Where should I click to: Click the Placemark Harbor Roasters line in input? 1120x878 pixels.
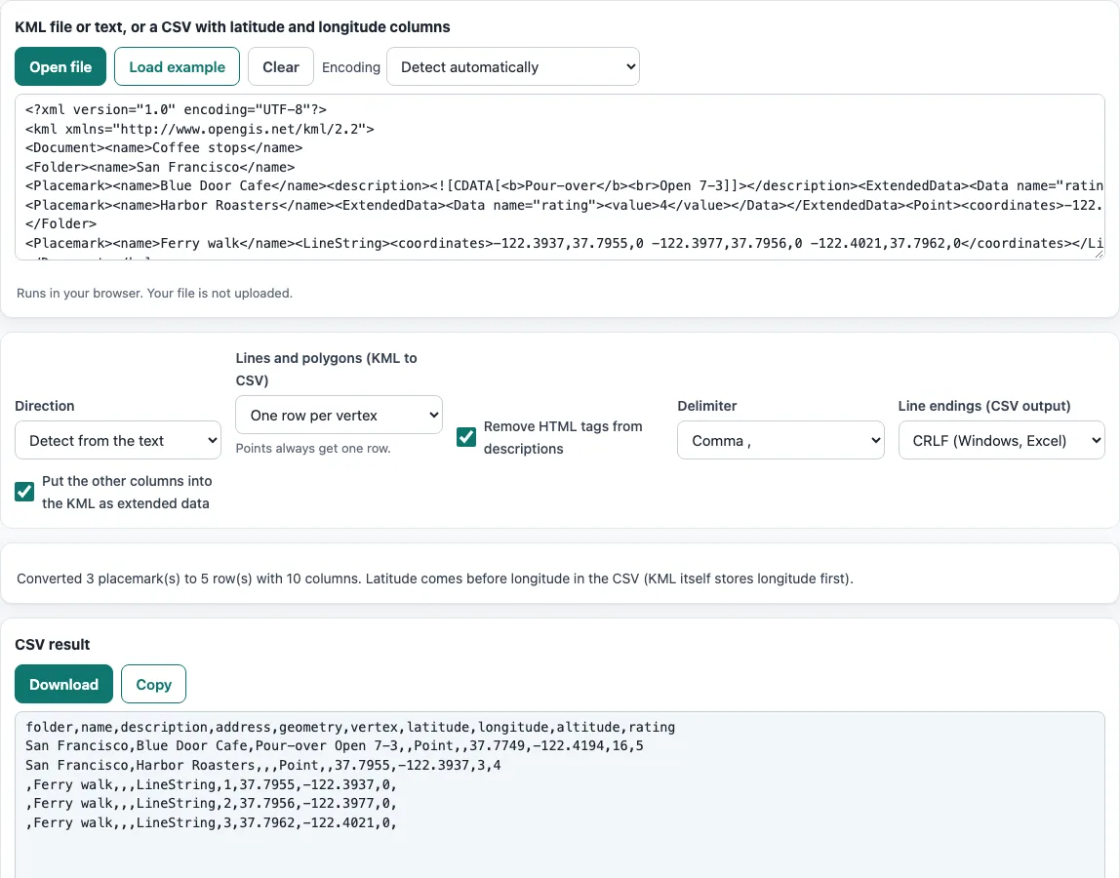pos(564,205)
